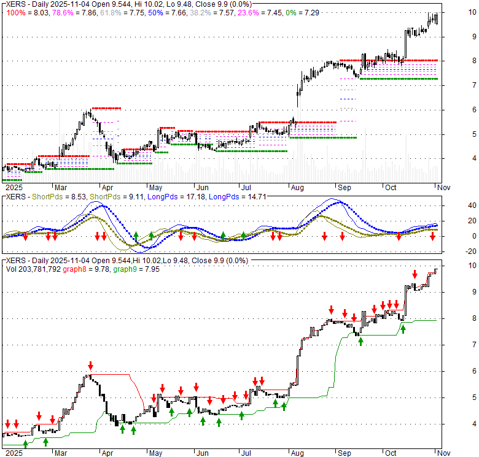This screenshot has width=479, height=457.
Task: Click the red arrow above the bottom chart's late-March peak
Action: [90, 366]
